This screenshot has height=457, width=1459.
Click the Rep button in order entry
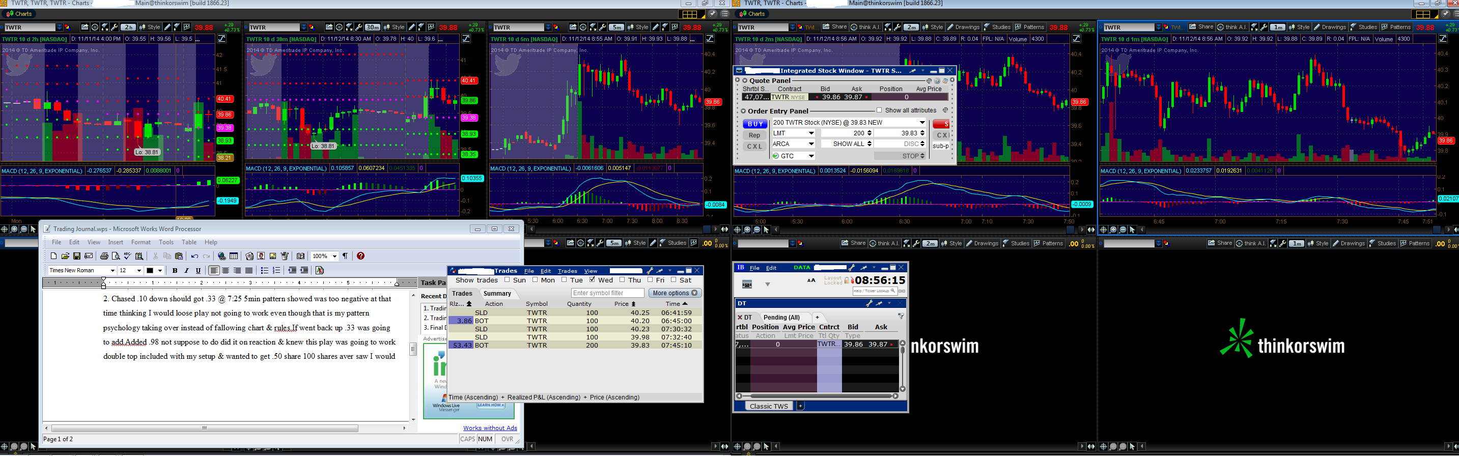click(754, 135)
